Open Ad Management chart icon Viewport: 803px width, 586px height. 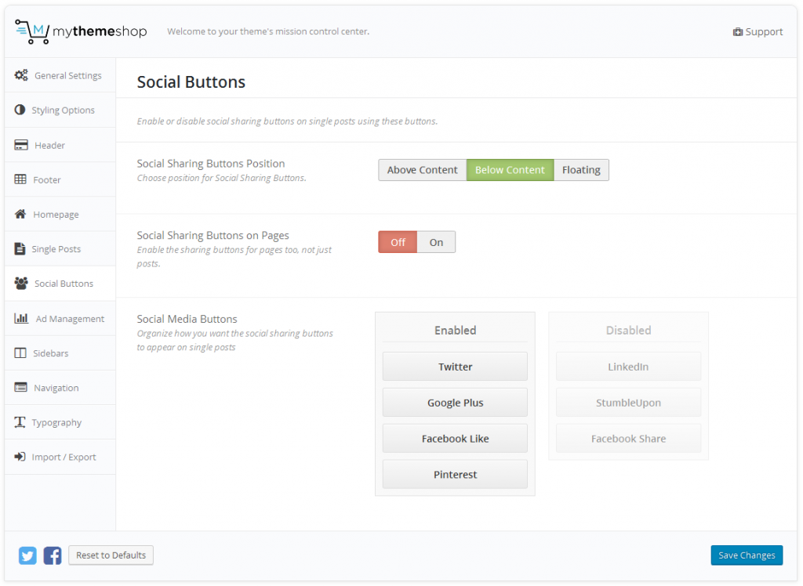(x=20, y=318)
